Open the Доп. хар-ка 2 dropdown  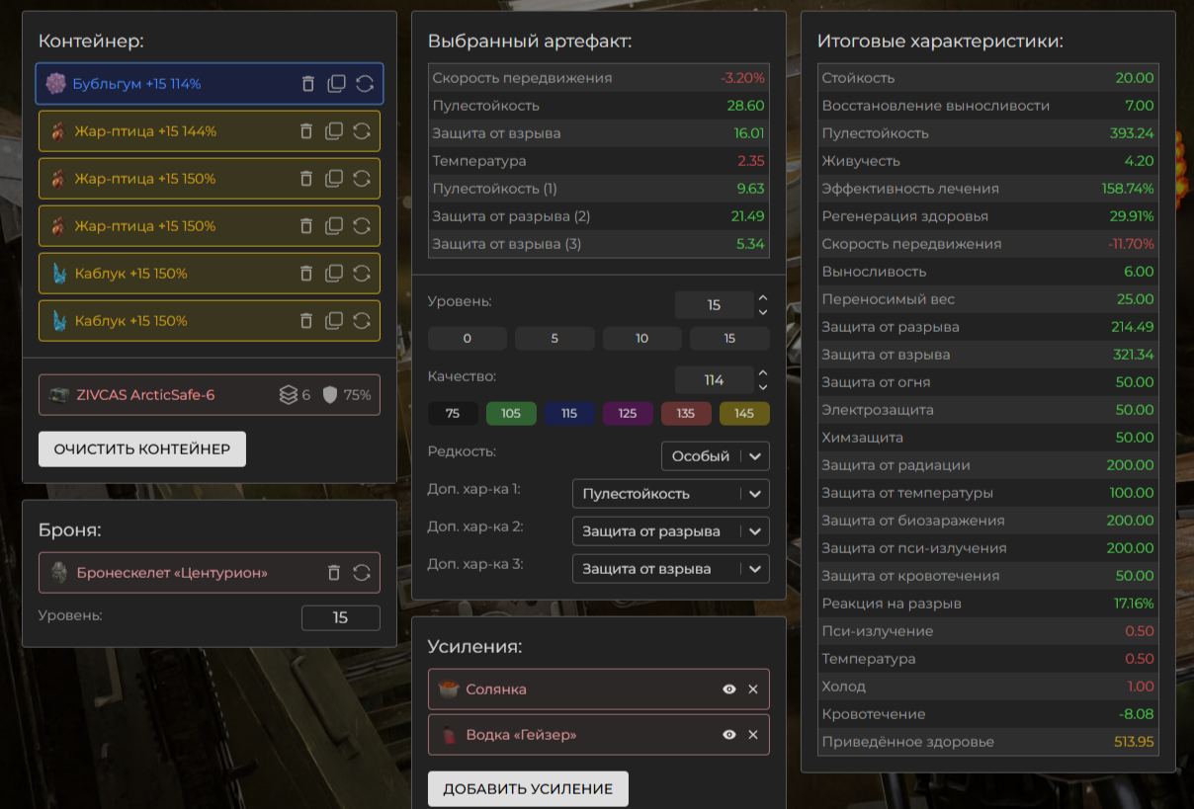pos(671,531)
